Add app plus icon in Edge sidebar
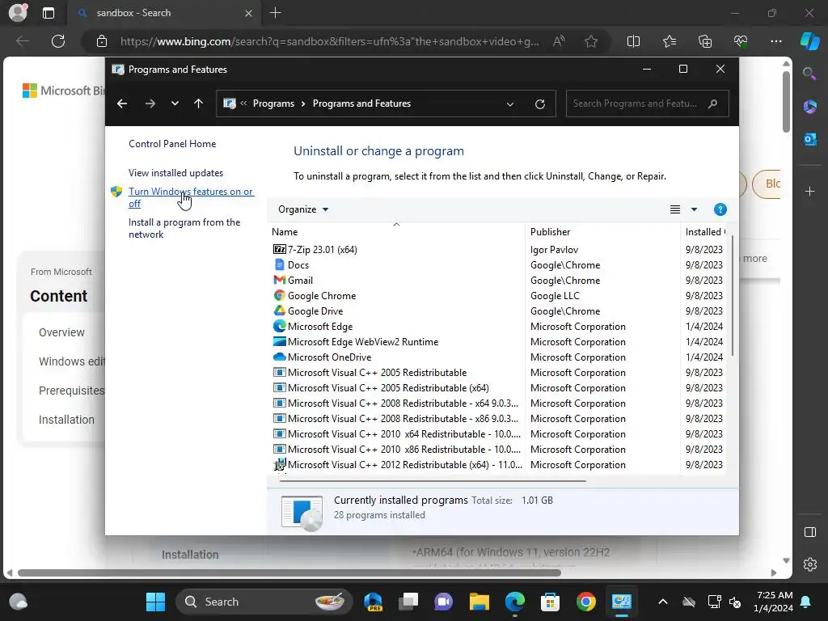 [x=809, y=191]
